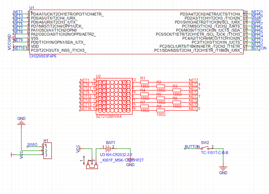Select resistor R1 symbol
Viewport: 269px width, 194px height.
pyautogui.click(x=144, y=82)
